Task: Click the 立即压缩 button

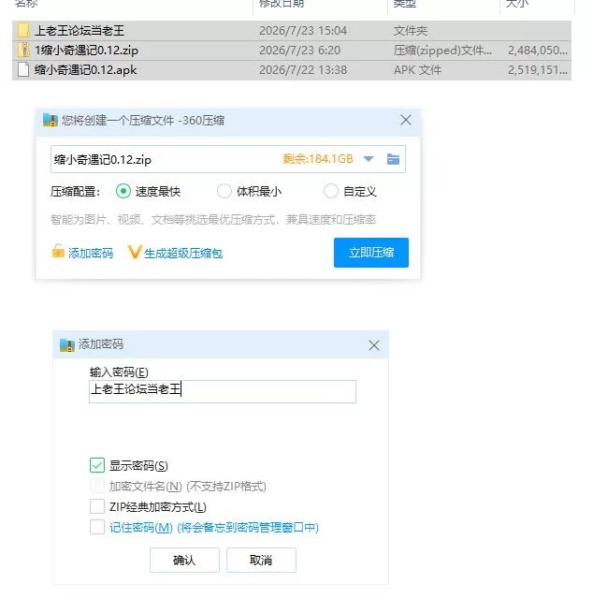Action: tap(371, 253)
